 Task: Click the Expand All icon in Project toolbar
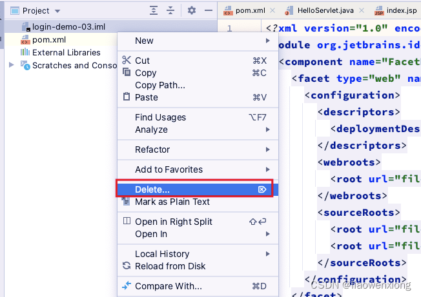point(154,10)
